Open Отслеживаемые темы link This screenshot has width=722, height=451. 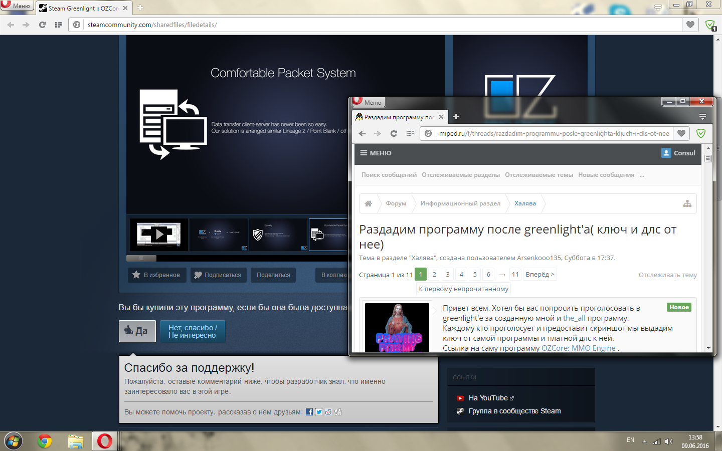tap(539, 175)
